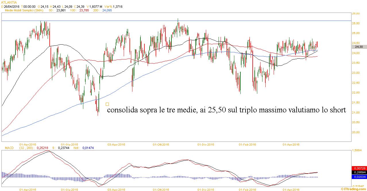Click the 03-Ago-2015 marker on upper date axis

(x=116, y=144)
